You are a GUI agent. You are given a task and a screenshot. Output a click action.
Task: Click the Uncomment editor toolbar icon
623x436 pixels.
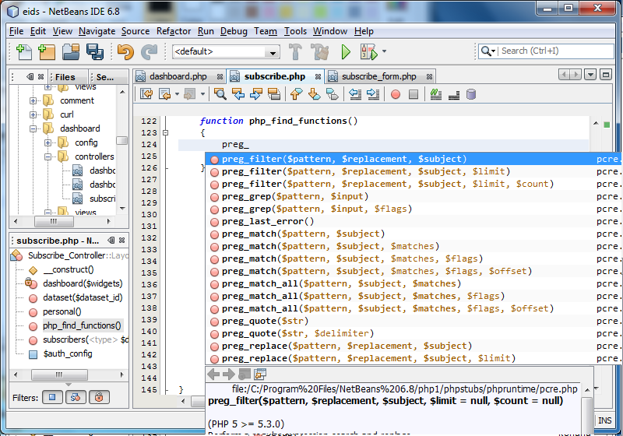coord(454,94)
